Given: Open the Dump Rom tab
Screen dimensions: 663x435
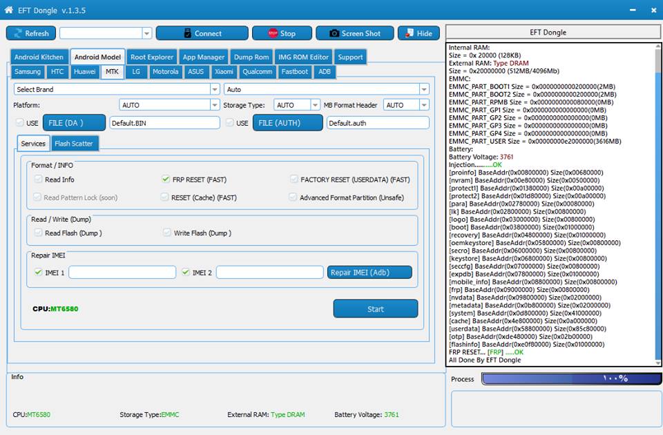Looking at the screenshot, I should 251,57.
